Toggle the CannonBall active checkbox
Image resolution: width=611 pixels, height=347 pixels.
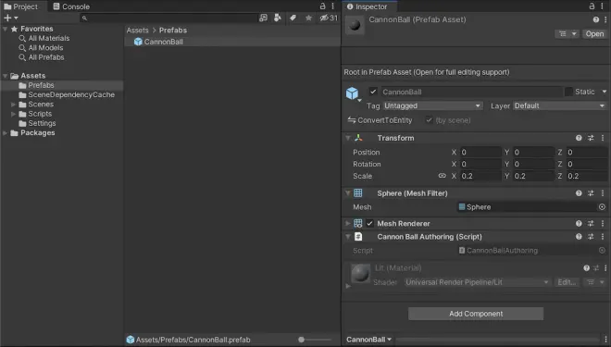[373, 92]
